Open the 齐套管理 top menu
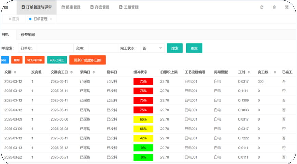 pos(100,7)
